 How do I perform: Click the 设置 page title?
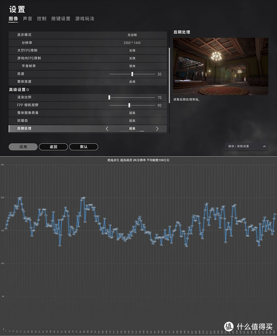point(17,9)
